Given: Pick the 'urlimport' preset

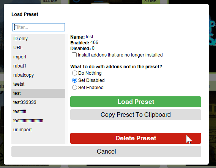Looking at the screenshot, I should pos(38,129).
